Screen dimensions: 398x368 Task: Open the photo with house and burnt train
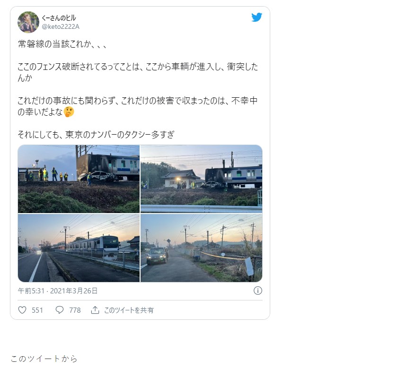tap(201, 179)
